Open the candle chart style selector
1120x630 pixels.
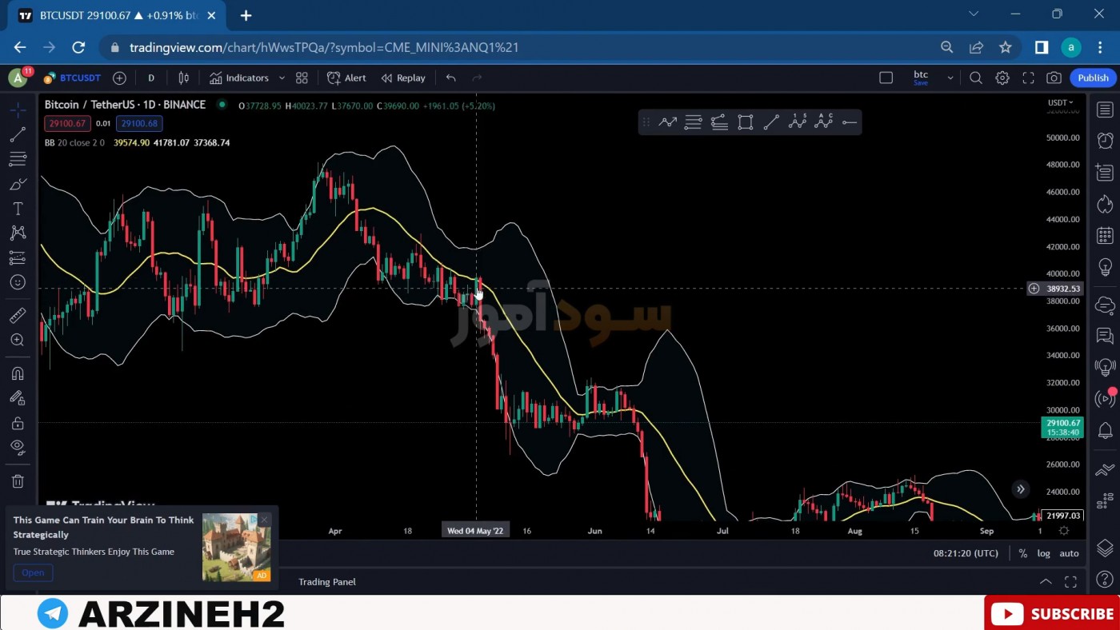point(184,78)
